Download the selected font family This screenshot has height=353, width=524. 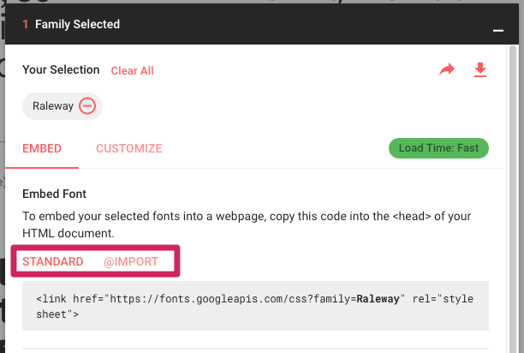point(480,69)
